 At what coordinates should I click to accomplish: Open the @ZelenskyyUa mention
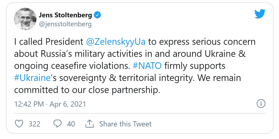116,42
